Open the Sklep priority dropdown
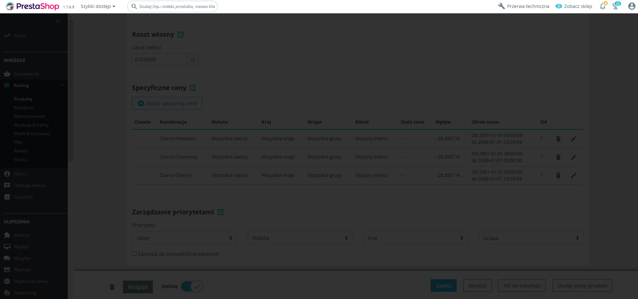 185,238
